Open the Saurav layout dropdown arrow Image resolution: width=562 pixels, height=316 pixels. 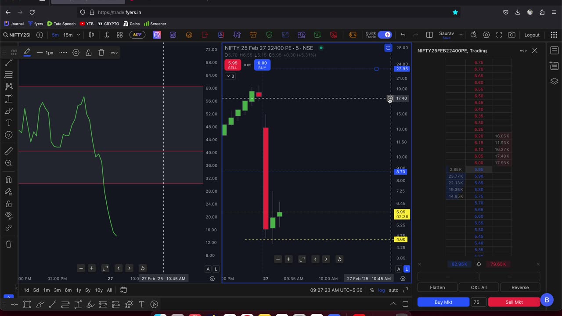(x=461, y=35)
